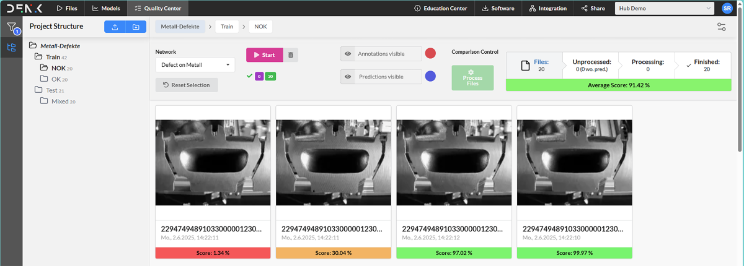Click the blue predictions color swatch
Viewport: 744px width, 266px height.
430,77
